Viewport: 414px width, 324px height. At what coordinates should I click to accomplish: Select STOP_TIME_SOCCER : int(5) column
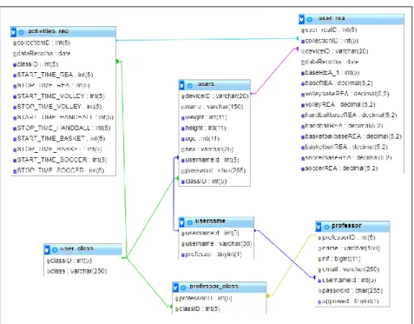[58, 170]
